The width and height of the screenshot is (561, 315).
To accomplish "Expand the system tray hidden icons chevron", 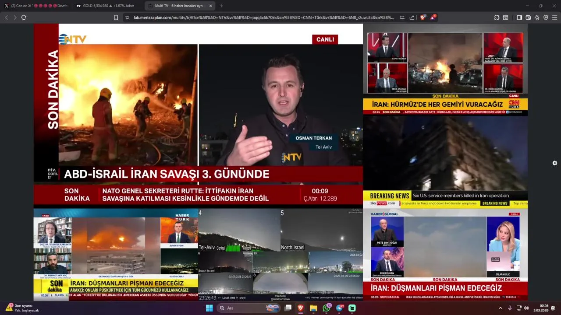I will 501,308.
